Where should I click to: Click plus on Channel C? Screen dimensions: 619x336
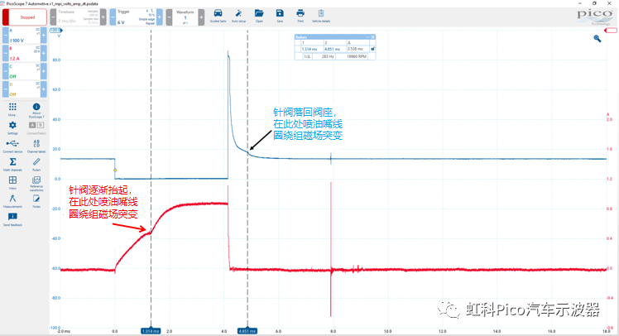[43, 71]
